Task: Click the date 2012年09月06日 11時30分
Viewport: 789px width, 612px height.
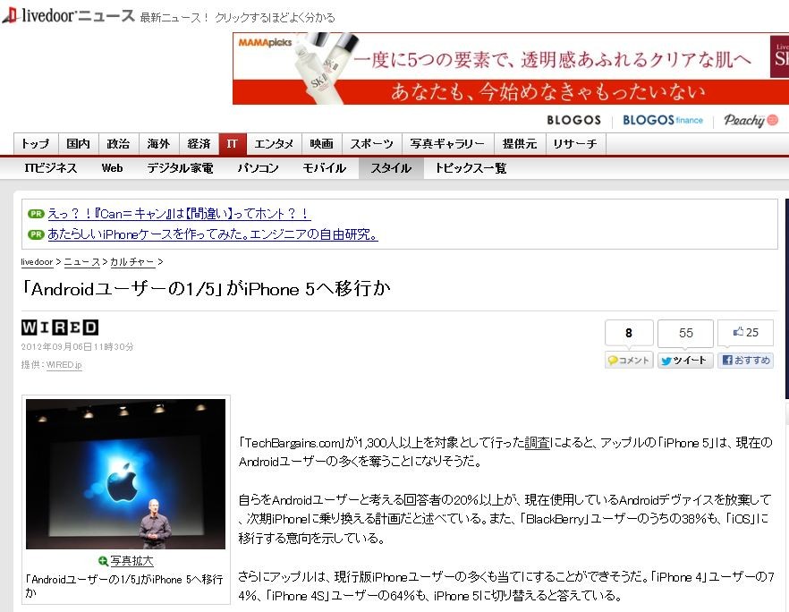Action: point(78,347)
